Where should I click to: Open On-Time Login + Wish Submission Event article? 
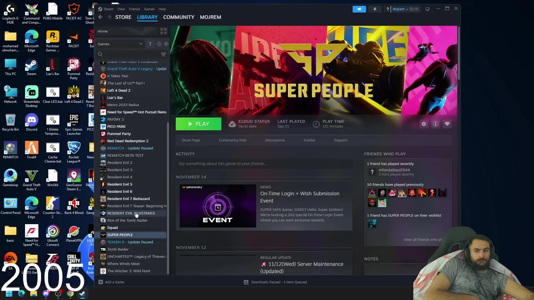point(300,197)
